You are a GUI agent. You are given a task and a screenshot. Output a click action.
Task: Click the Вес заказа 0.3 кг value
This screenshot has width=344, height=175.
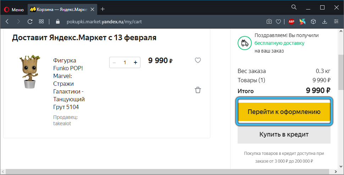click(323, 71)
